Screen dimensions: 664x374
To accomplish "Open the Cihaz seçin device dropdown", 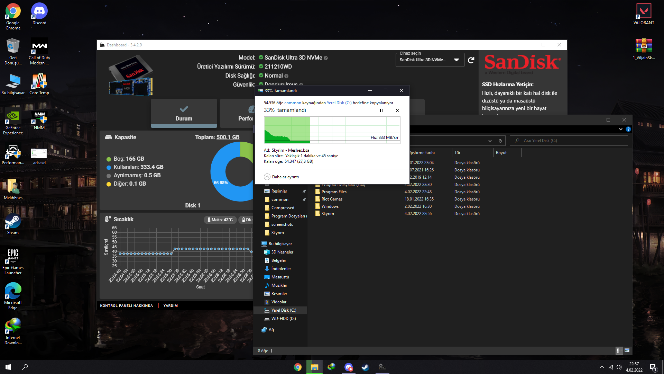I will 456,60.
